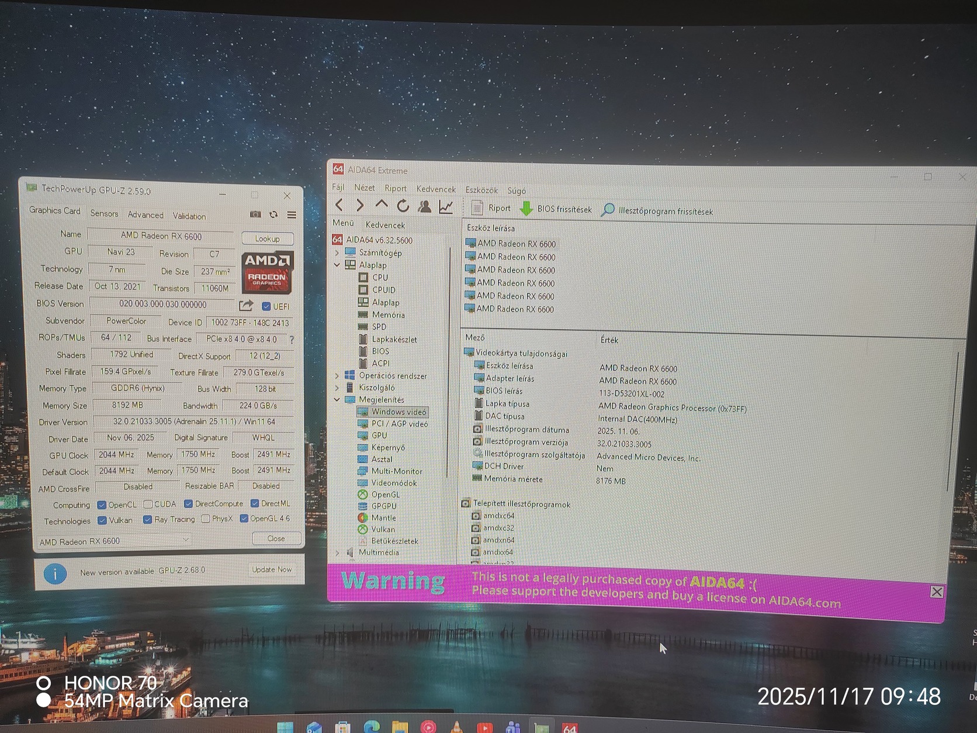Image resolution: width=977 pixels, height=733 pixels.
Task: Click the Bus Interface question mark
Action: click(292, 340)
